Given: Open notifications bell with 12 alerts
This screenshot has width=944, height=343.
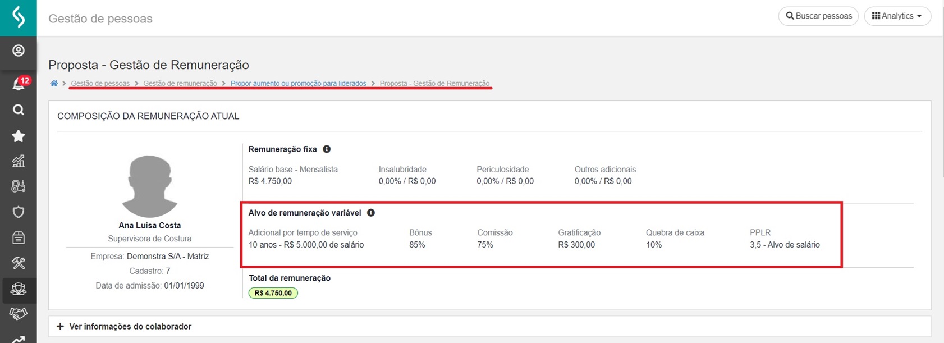Looking at the screenshot, I should 19,84.
